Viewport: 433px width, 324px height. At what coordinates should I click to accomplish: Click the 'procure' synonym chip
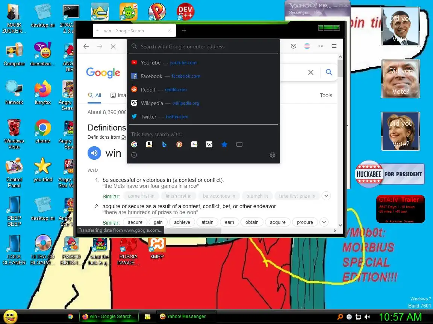click(305, 222)
